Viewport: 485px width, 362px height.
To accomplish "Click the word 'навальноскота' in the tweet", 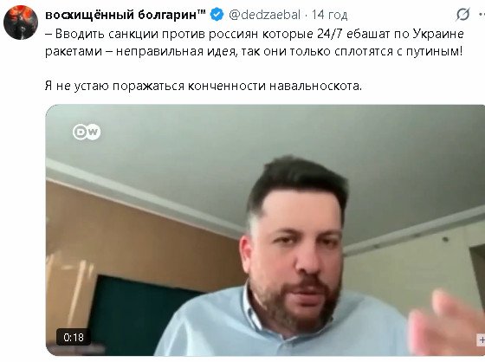I will click(315, 86).
